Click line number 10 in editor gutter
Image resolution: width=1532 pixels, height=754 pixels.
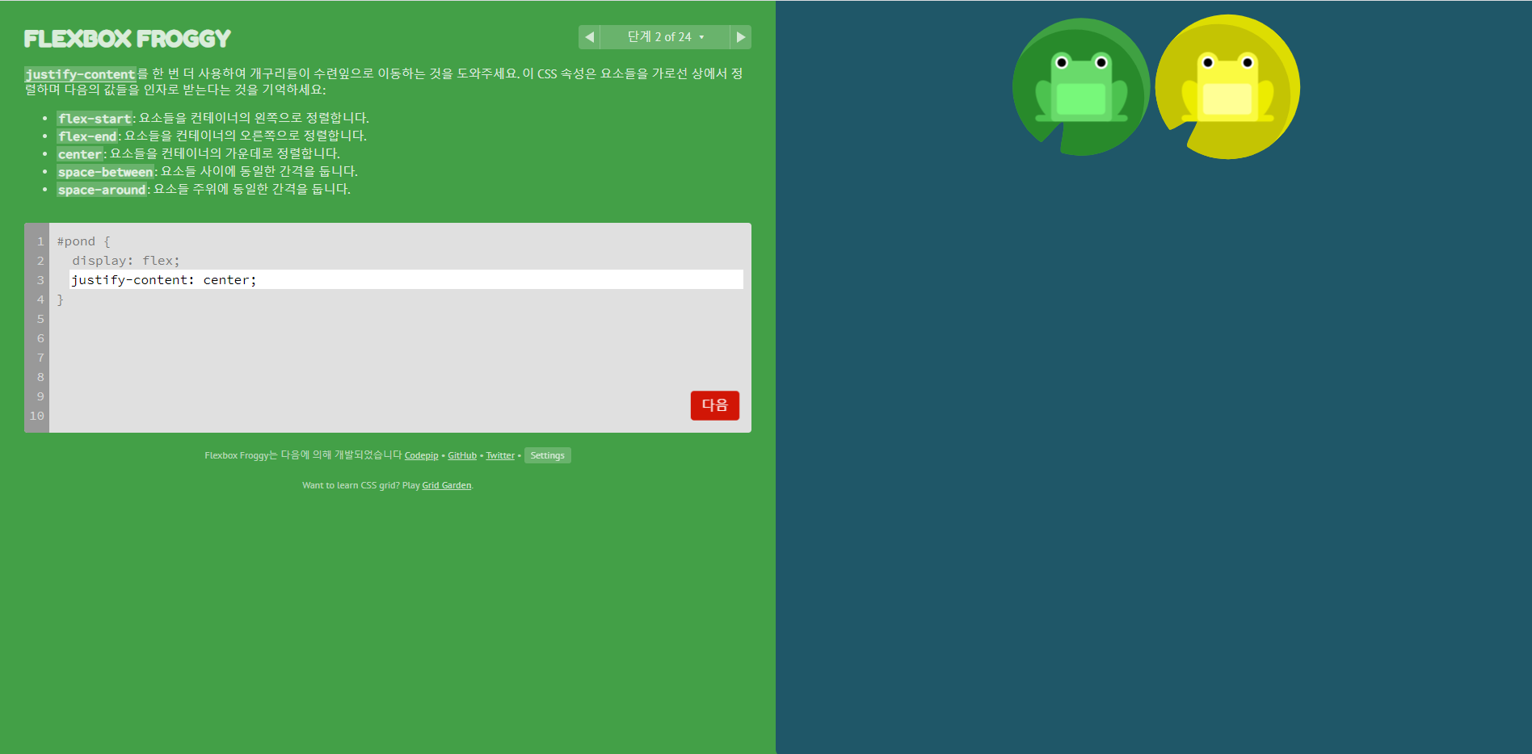coord(37,416)
